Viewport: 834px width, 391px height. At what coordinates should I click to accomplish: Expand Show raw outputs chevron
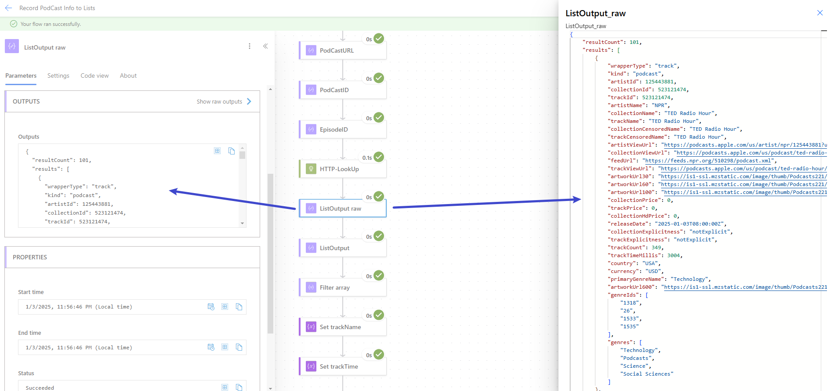pyautogui.click(x=249, y=101)
